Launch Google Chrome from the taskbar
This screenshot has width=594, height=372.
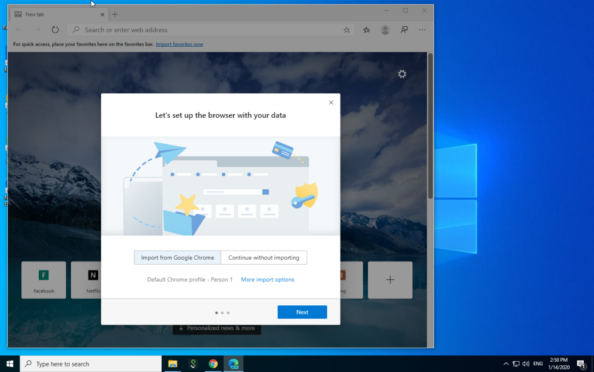pos(213,364)
